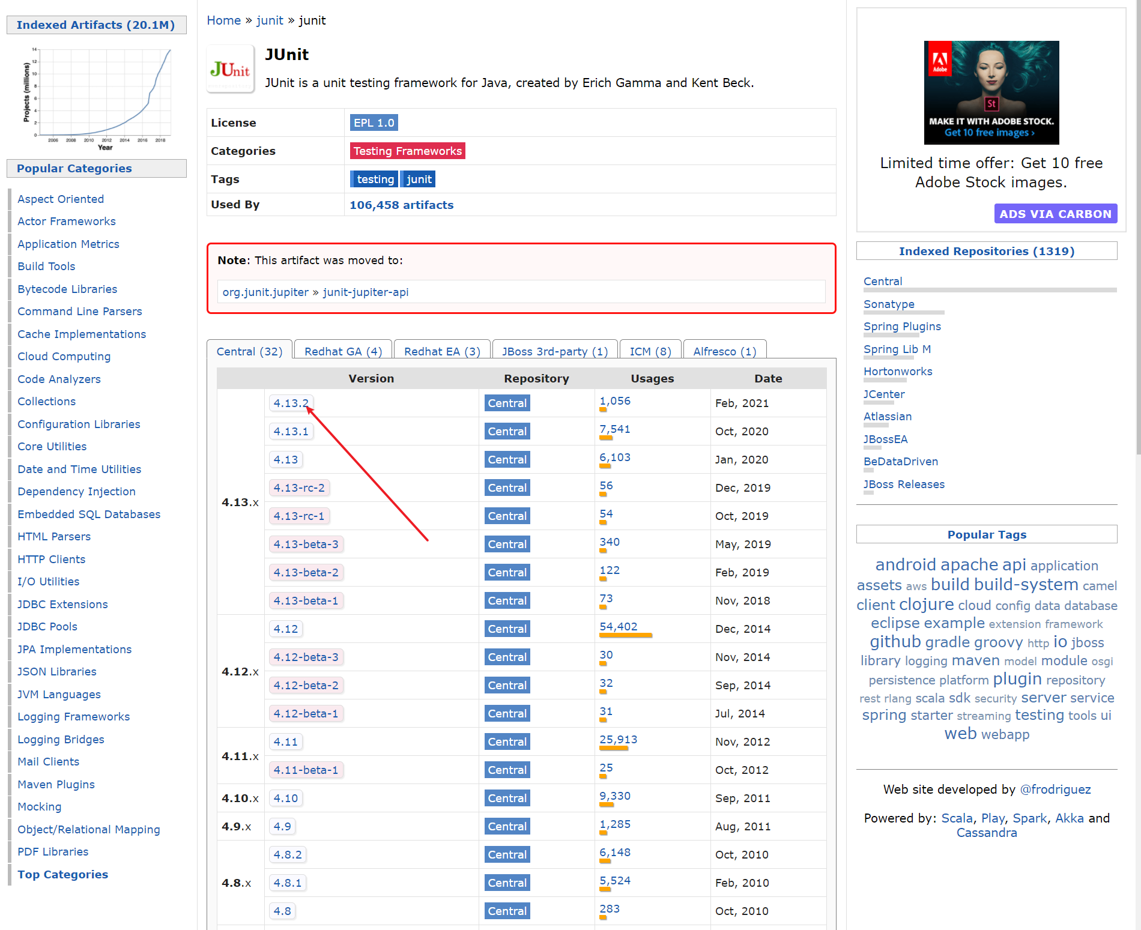This screenshot has height=930, width=1141.
Task: Open the JSON Libraries category
Action: coord(57,671)
